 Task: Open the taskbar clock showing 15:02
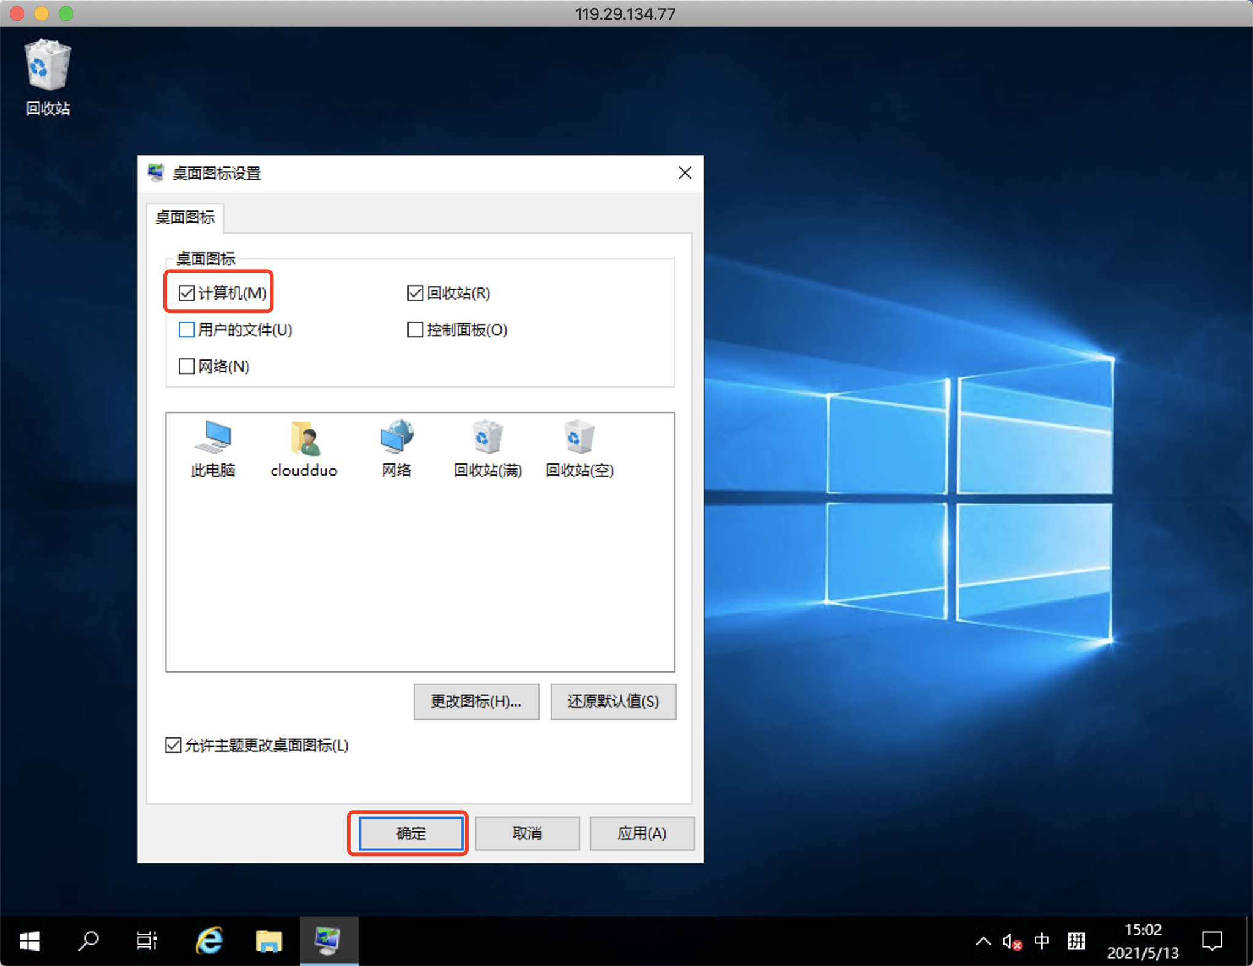tap(1142, 941)
